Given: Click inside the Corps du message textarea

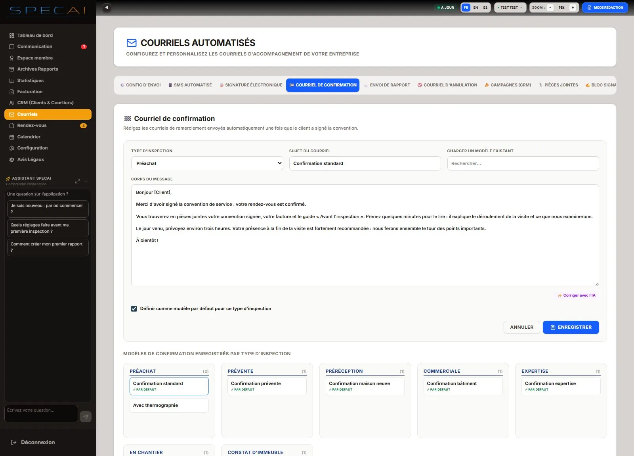Looking at the screenshot, I should 365,235.
